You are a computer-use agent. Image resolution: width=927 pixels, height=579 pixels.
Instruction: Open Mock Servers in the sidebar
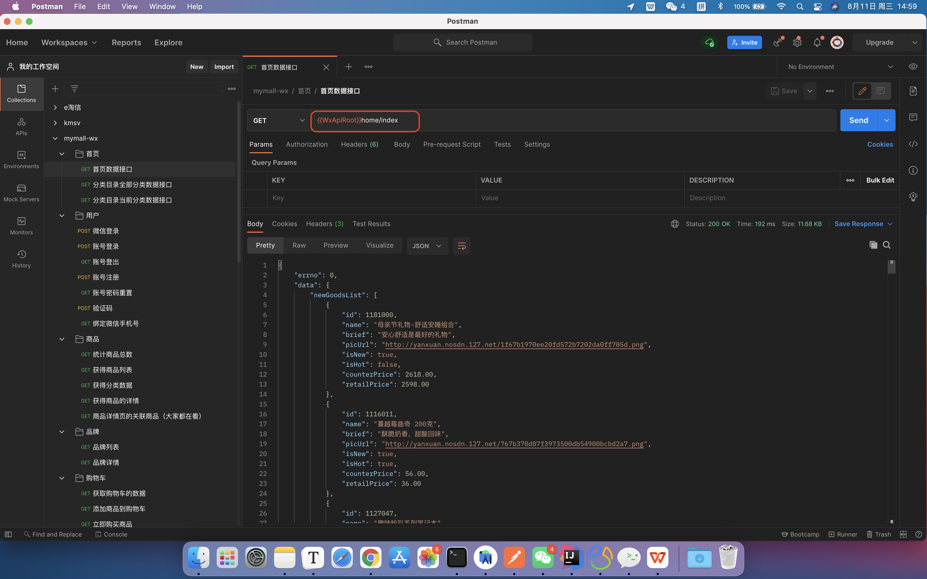(22, 193)
